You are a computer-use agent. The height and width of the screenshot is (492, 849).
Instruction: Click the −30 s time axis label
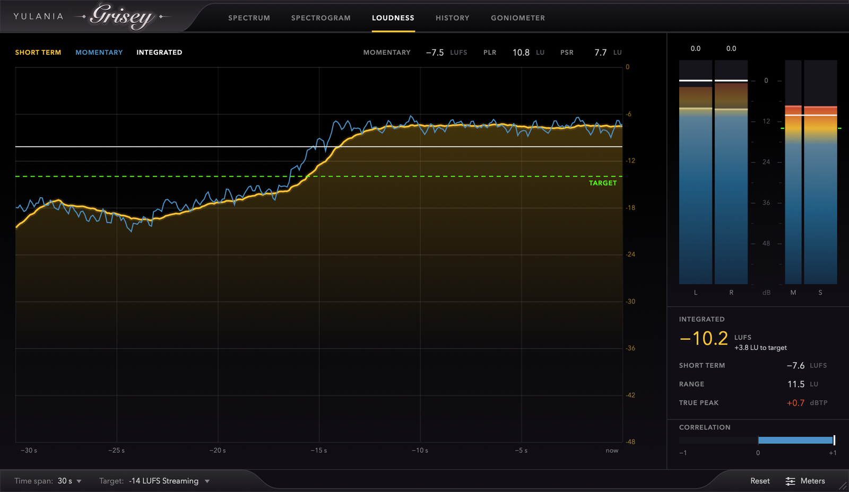pos(29,451)
